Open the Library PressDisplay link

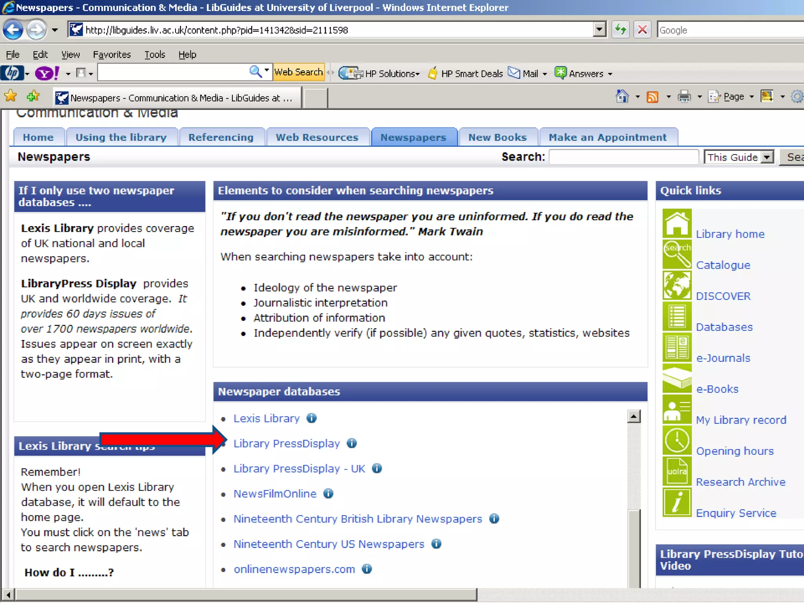287,444
